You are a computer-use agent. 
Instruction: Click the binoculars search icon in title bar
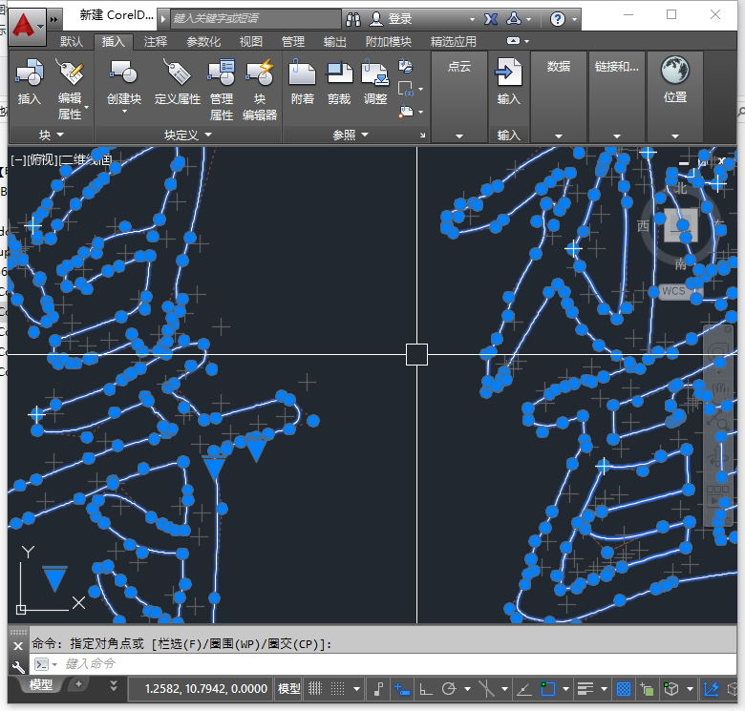353,19
